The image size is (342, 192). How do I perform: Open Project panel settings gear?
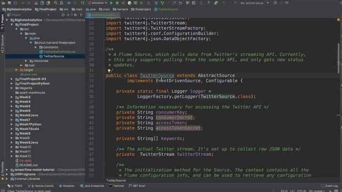(75, 15)
